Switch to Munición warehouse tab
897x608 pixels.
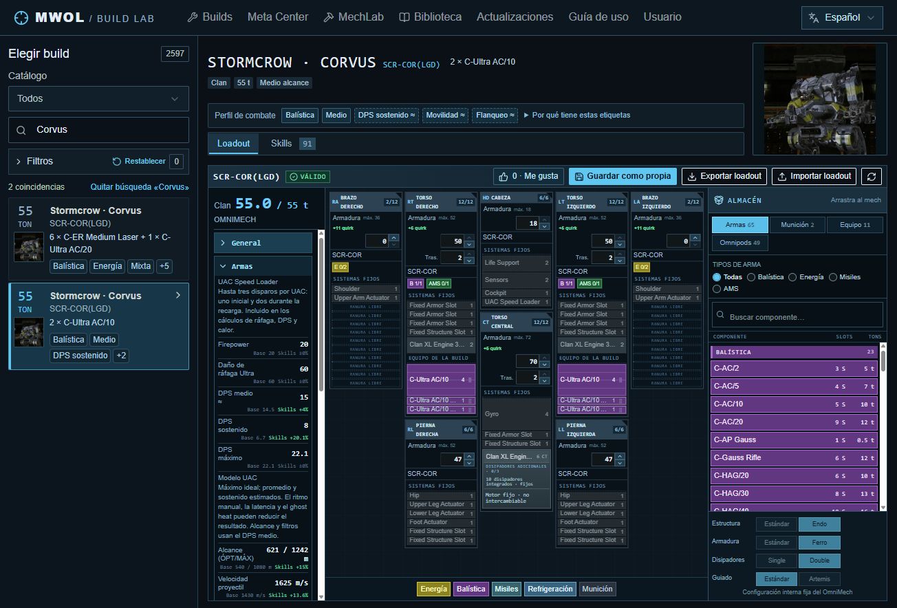(x=798, y=225)
